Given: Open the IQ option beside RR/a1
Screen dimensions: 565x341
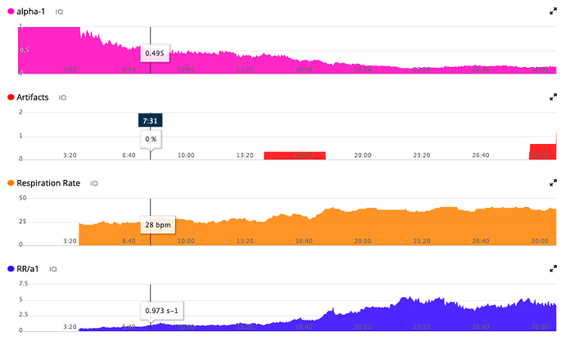Looking at the screenshot, I should coord(53,269).
